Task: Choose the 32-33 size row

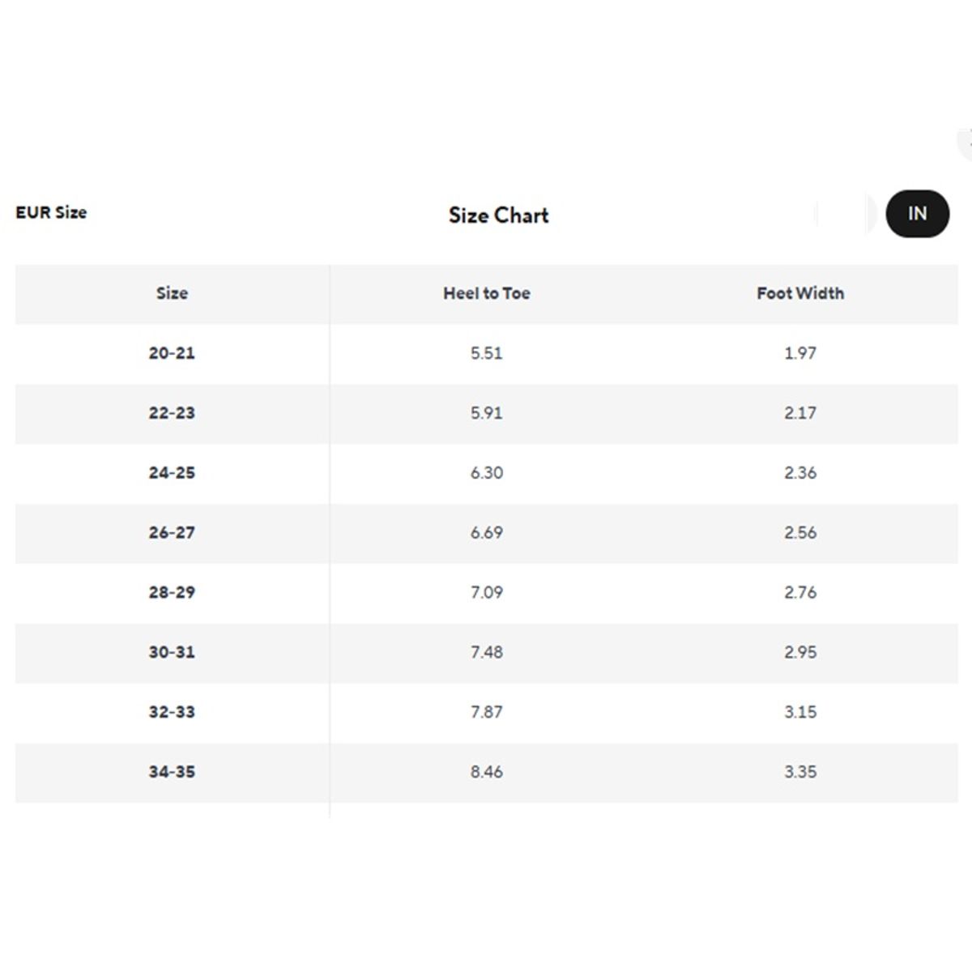Action: (x=486, y=713)
